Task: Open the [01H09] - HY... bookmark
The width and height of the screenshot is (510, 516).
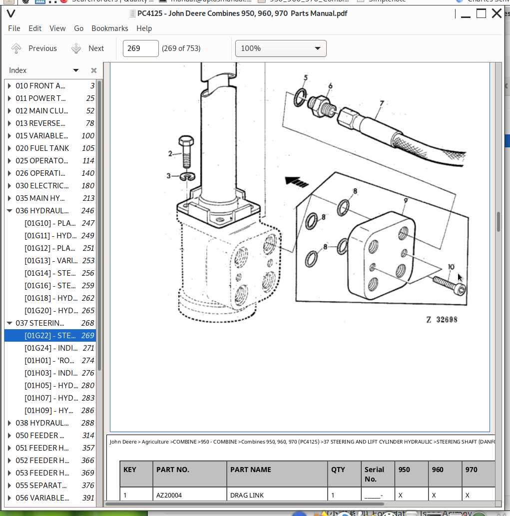Action: point(50,411)
